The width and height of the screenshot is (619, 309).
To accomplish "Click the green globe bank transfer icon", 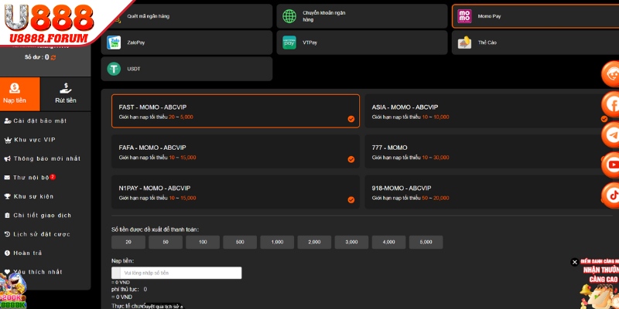I will coord(289,16).
